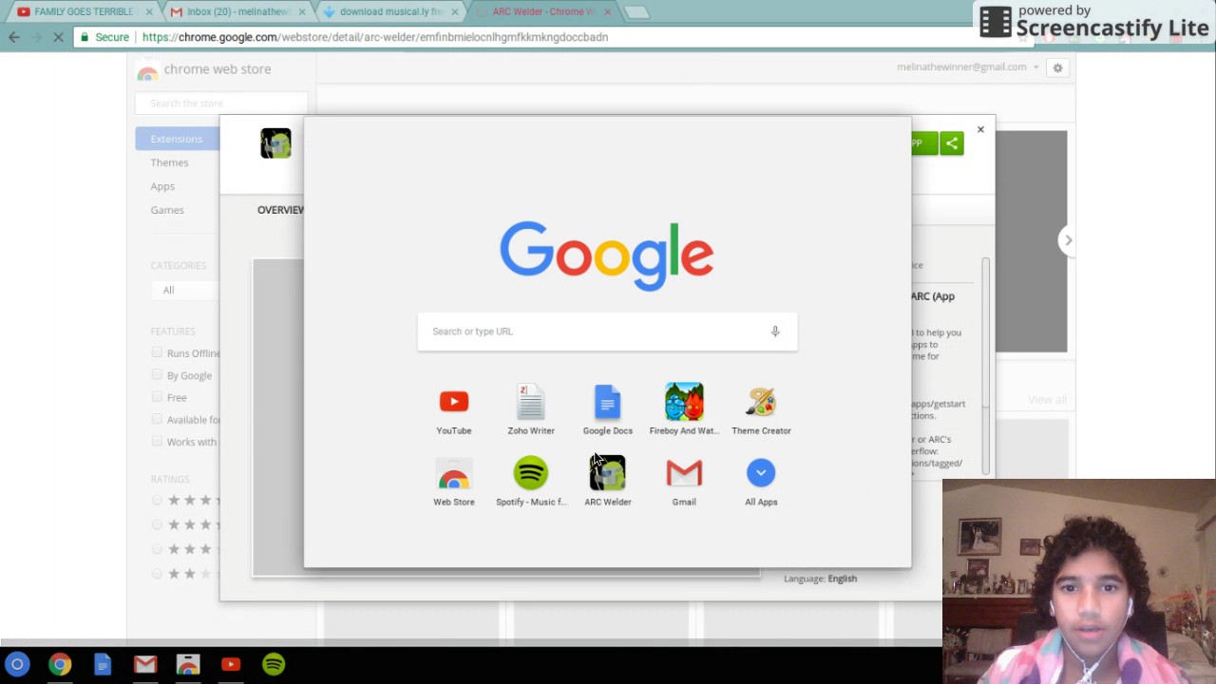
Task: Open the Chrome OS launcher circle
Action: tap(17, 665)
